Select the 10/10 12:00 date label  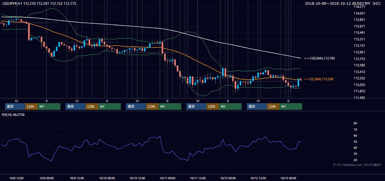tap(137, 178)
